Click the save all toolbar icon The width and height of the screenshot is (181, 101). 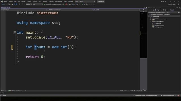click(16, 4)
